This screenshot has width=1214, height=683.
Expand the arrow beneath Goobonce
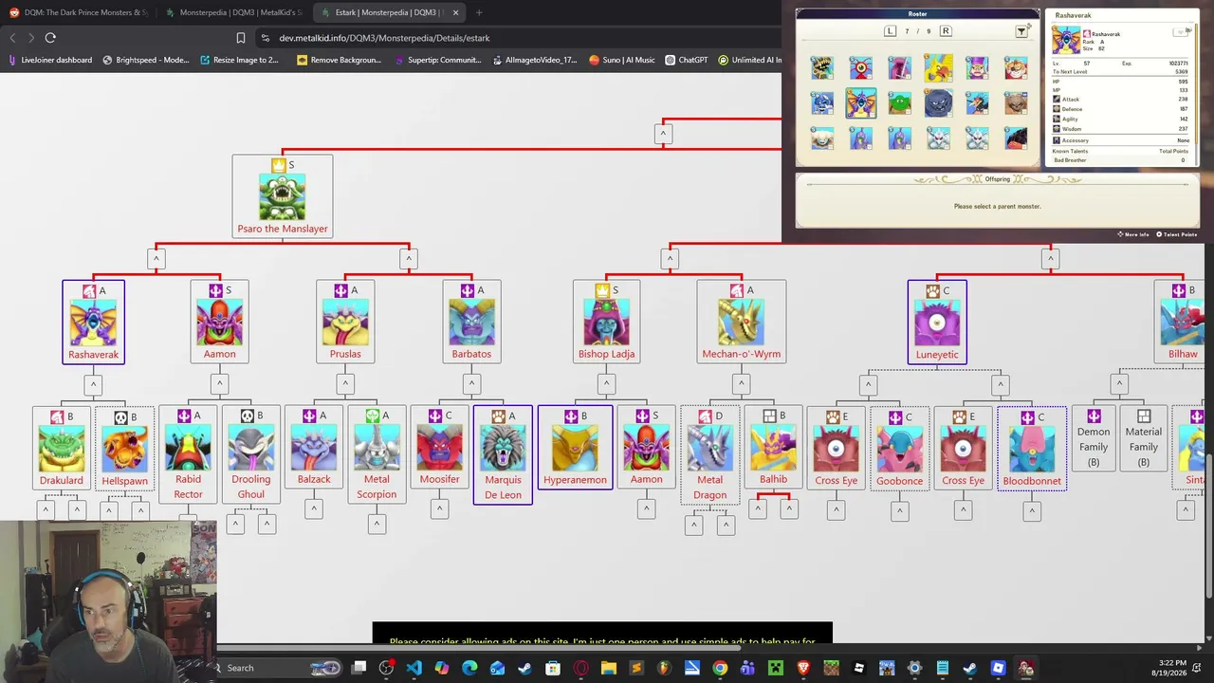(899, 511)
